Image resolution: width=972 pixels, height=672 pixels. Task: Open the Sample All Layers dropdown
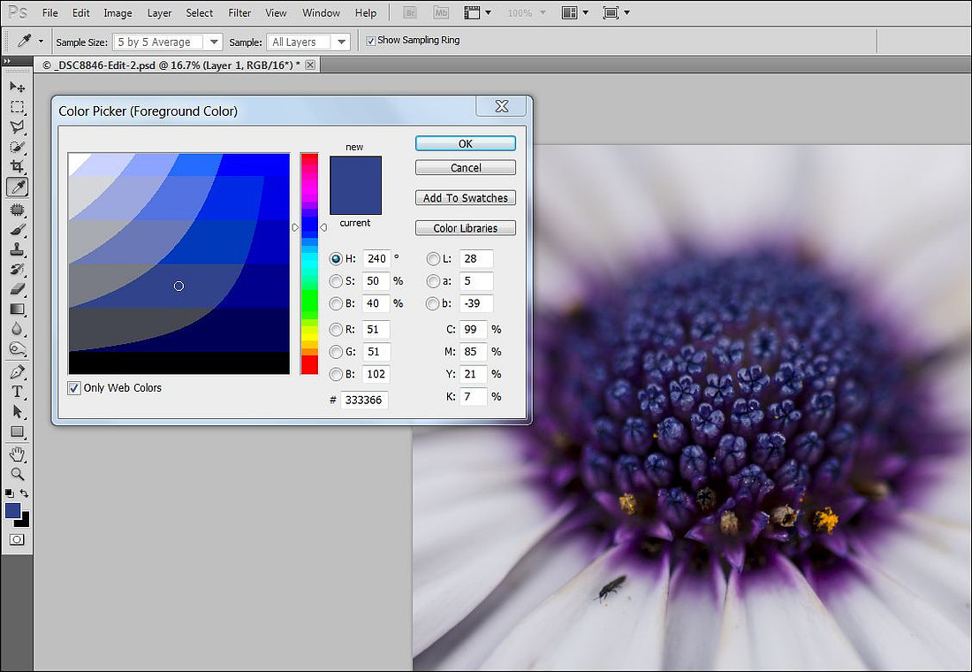click(x=308, y=42)
